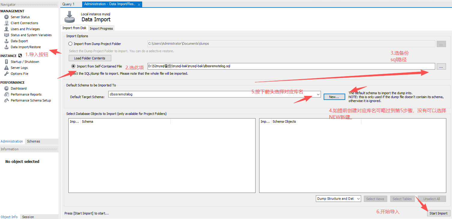
Task: Click New... to create a schema
Action: [334, 97]
